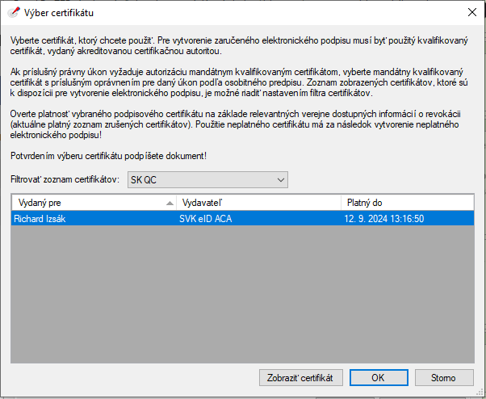
Task: Select the Richard Izsák certificate row
Action: [x=243, y=219]
